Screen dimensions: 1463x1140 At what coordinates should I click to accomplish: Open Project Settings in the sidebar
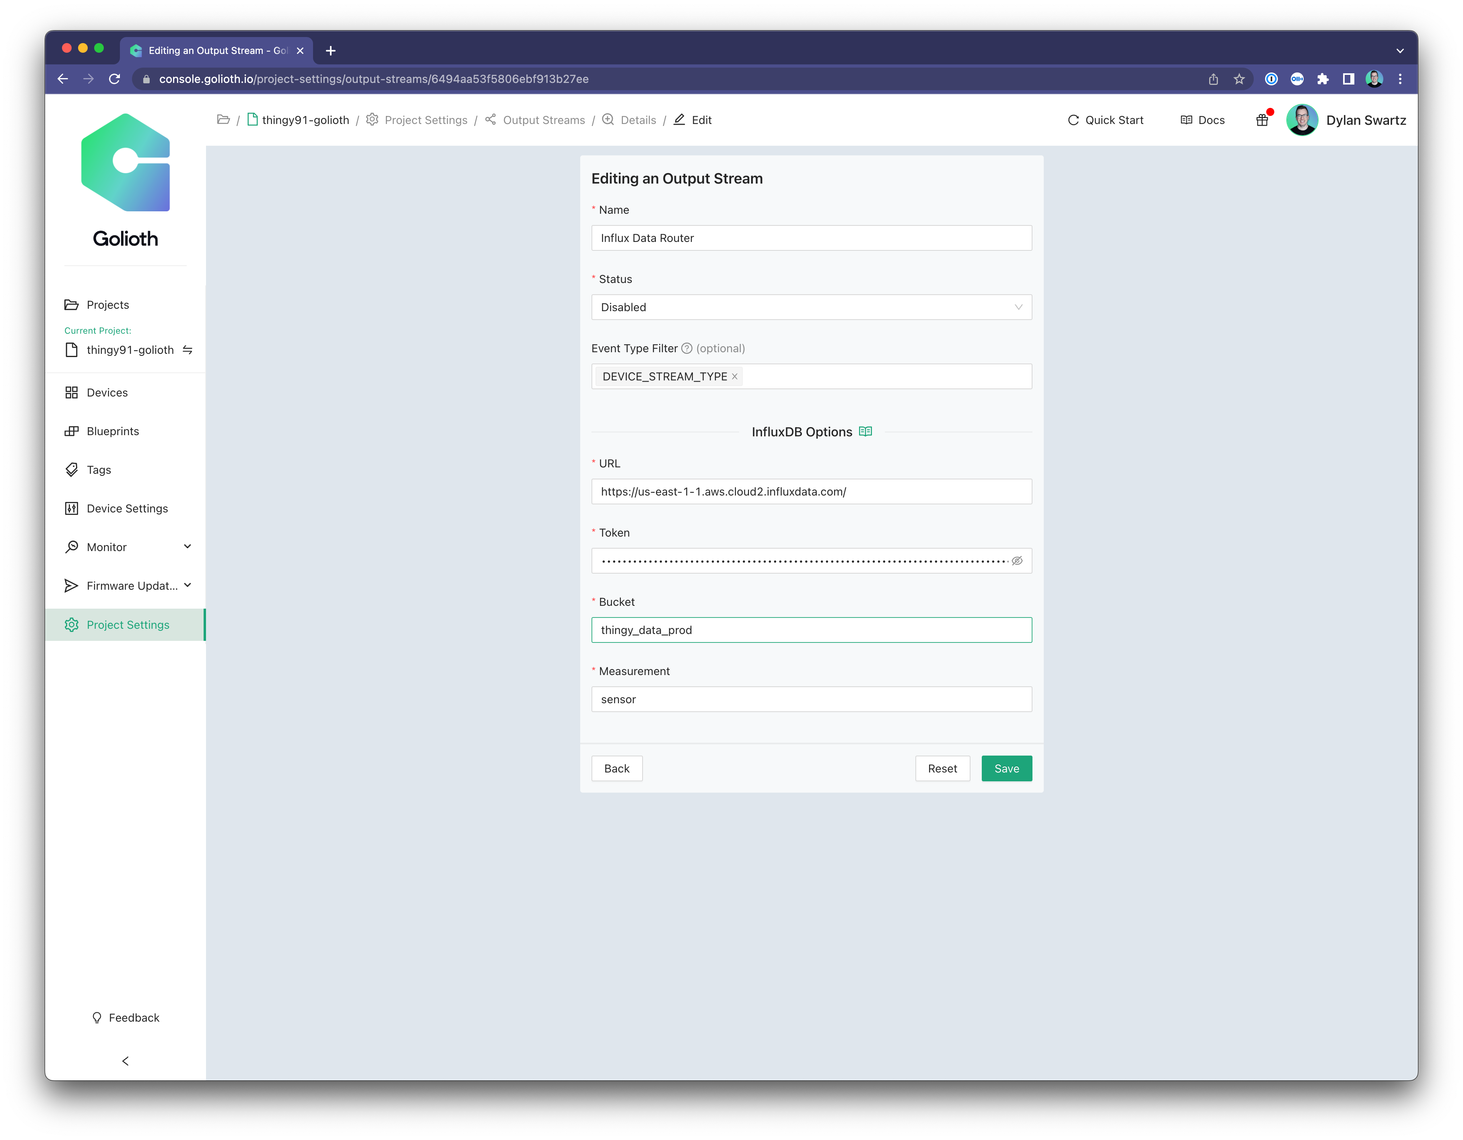(125, 625)
